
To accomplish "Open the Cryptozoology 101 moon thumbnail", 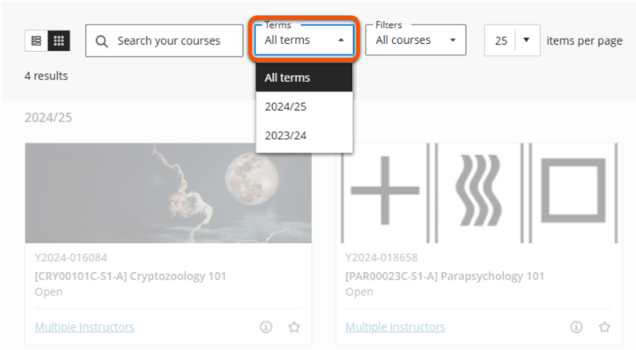I will (x=168, y=193).
